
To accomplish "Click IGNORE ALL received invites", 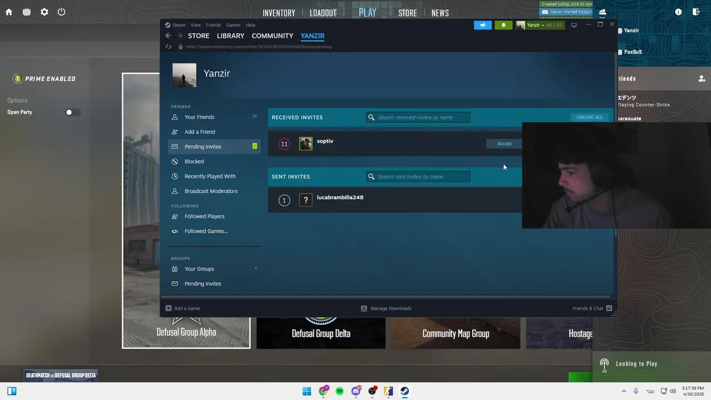I will point(589,117).
